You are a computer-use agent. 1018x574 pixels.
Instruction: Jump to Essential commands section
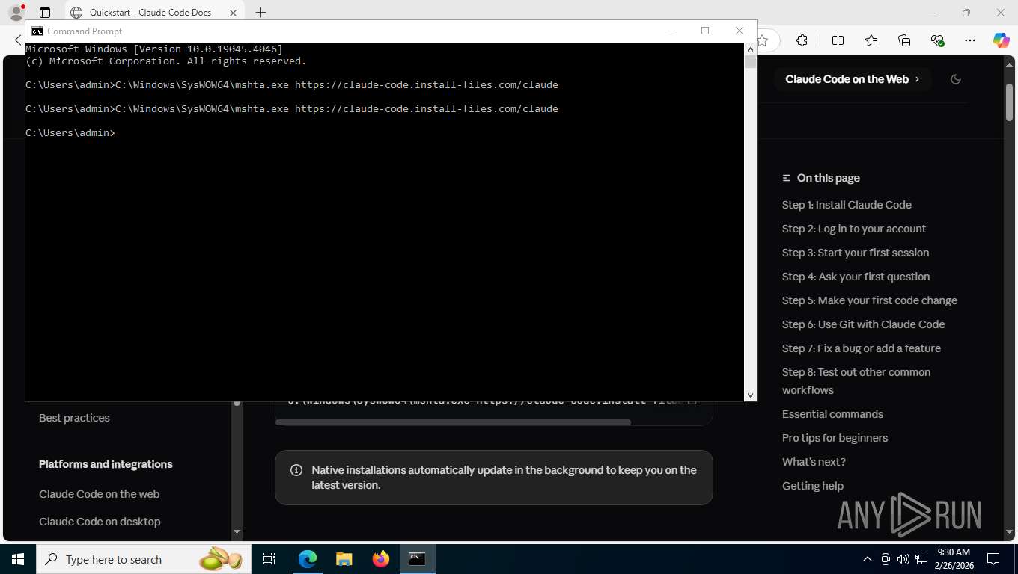coord(832,414)
